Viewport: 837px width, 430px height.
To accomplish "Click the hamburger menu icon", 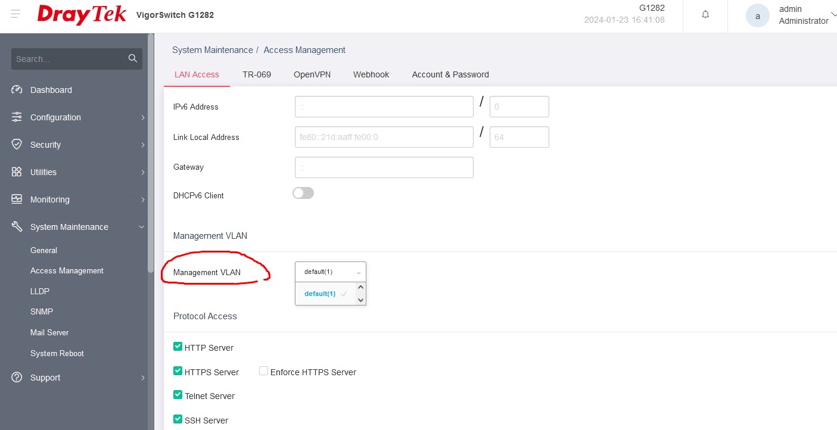I will [15, 14].
